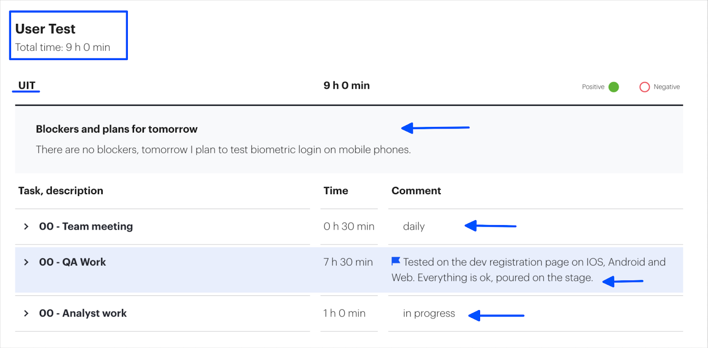The height and width of the screenshot is (348, 708).
Task: Click the 7 h 30 min time value
Action: [x=348, y=262]
